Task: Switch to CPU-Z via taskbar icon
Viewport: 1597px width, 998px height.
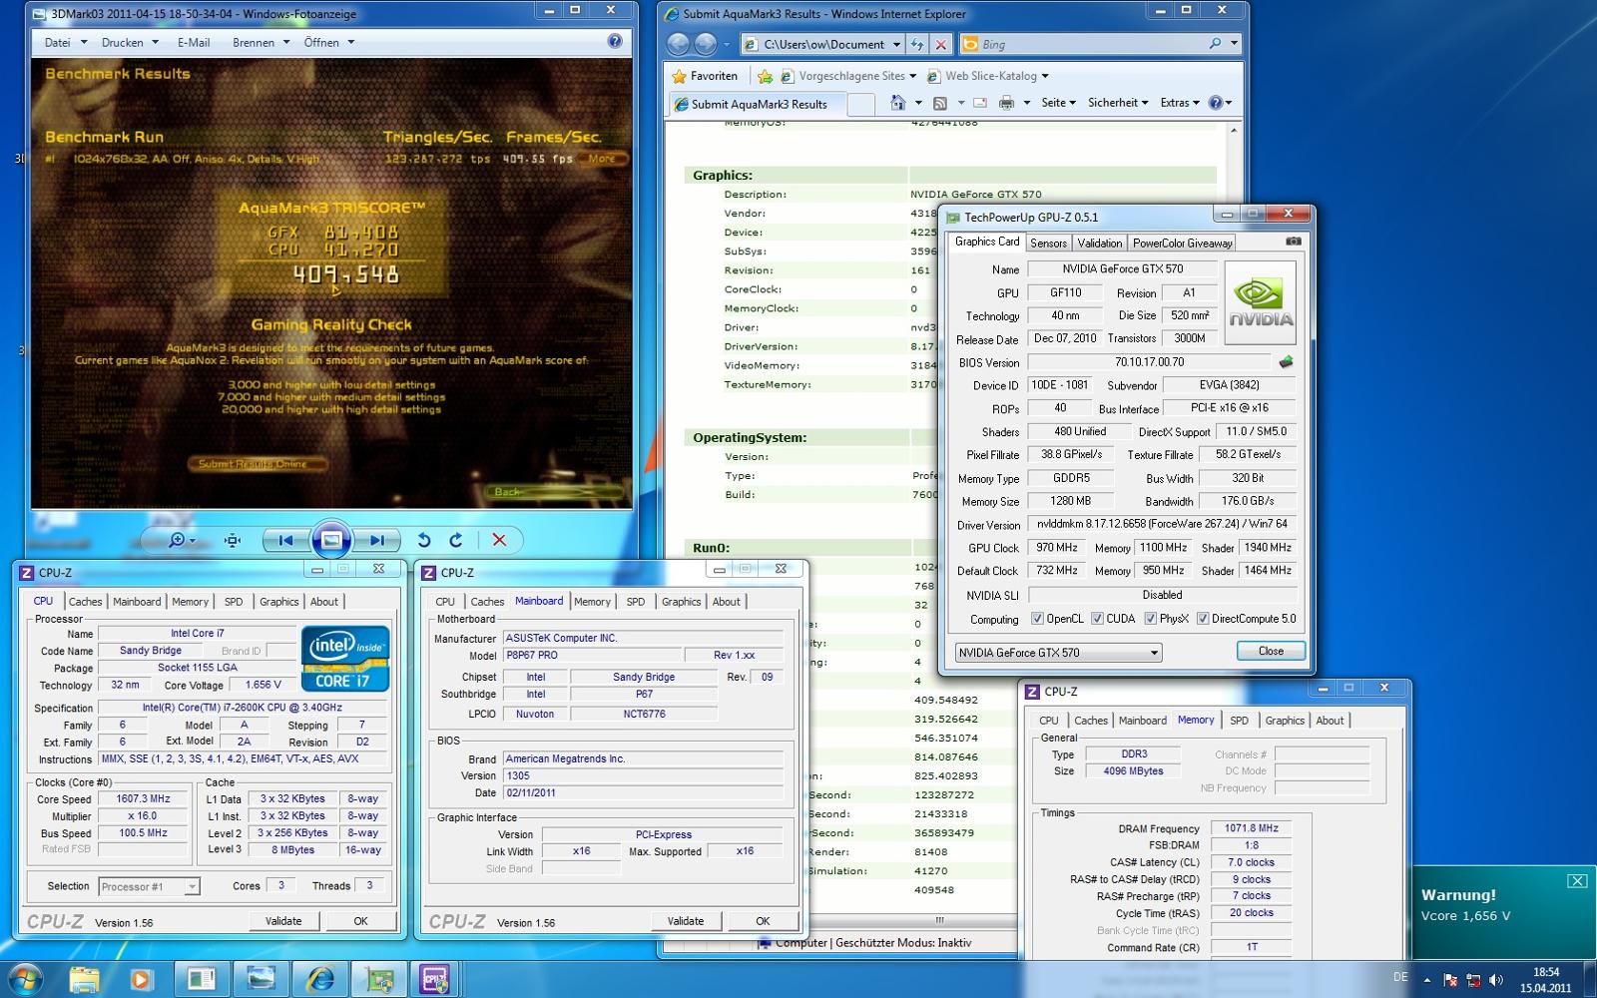Action: (434, 979)
